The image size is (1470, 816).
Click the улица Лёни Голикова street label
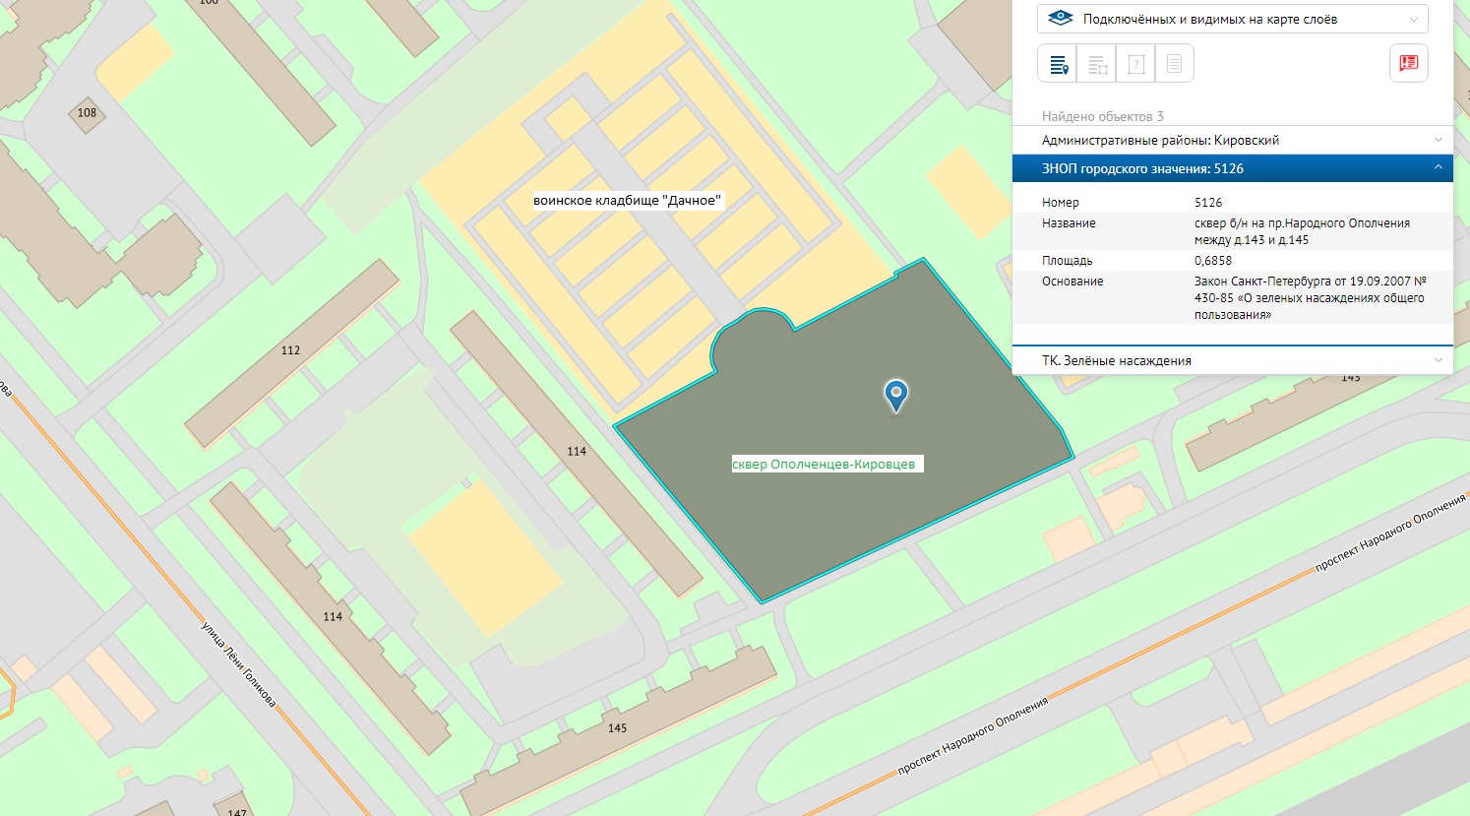click(238, 664)
